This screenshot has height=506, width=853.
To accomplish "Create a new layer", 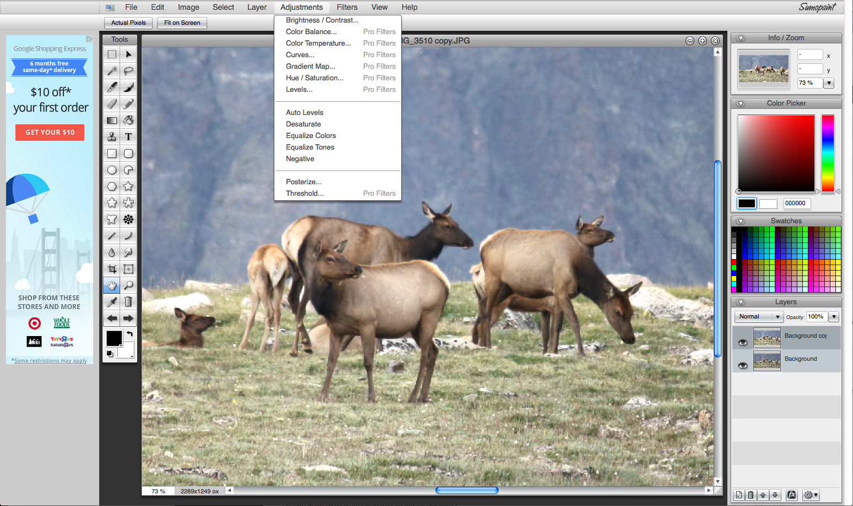I will pos(738,495).
